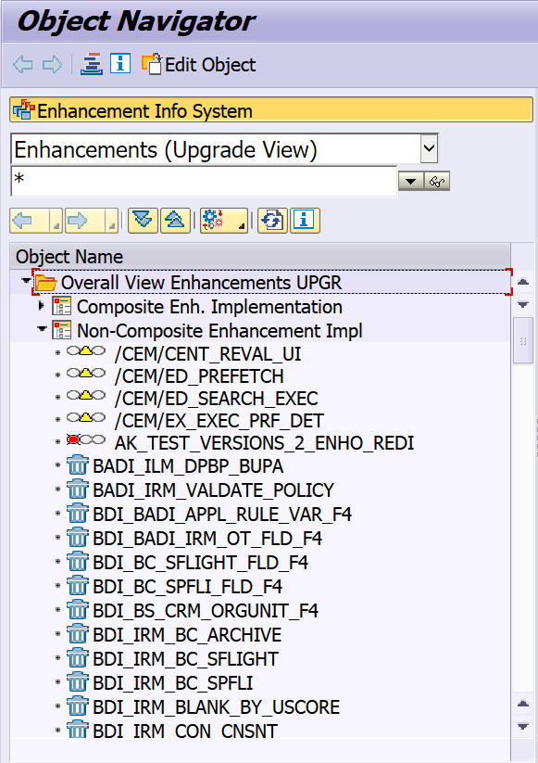Open the object list hierarchy icon
The height and width of the screenshot is (763, 538).
pyautogui.click(x=92, y=64)
